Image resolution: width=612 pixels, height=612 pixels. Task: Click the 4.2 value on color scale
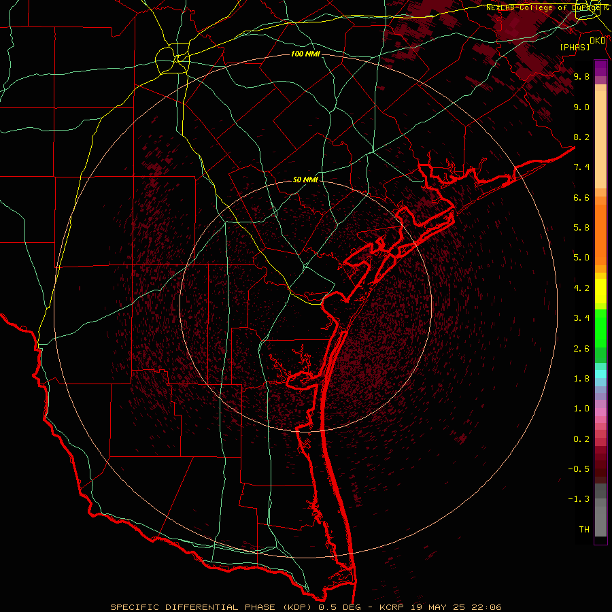click(x=581, y=288)
